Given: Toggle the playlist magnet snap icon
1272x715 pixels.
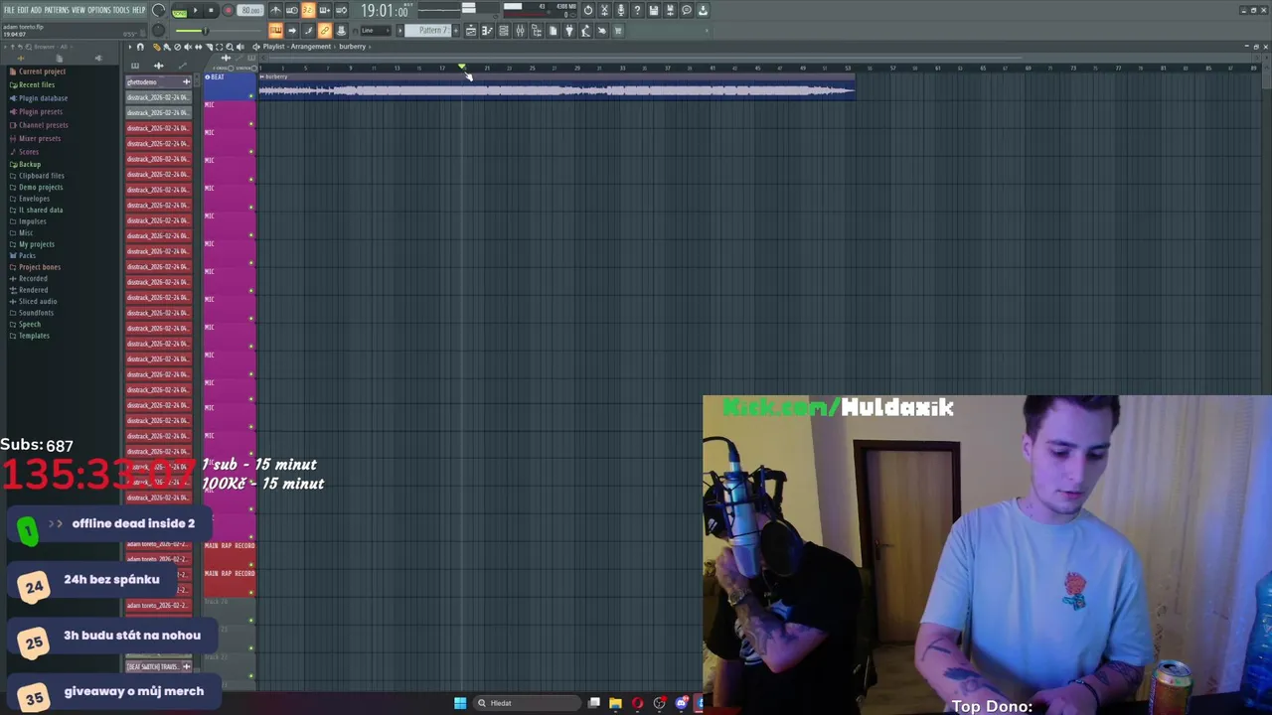Looking at the screenshot, I should [x=140, y=47].
